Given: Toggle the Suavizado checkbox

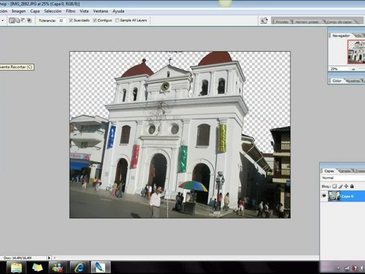Looking at the screenshot, I should (71, 21).
